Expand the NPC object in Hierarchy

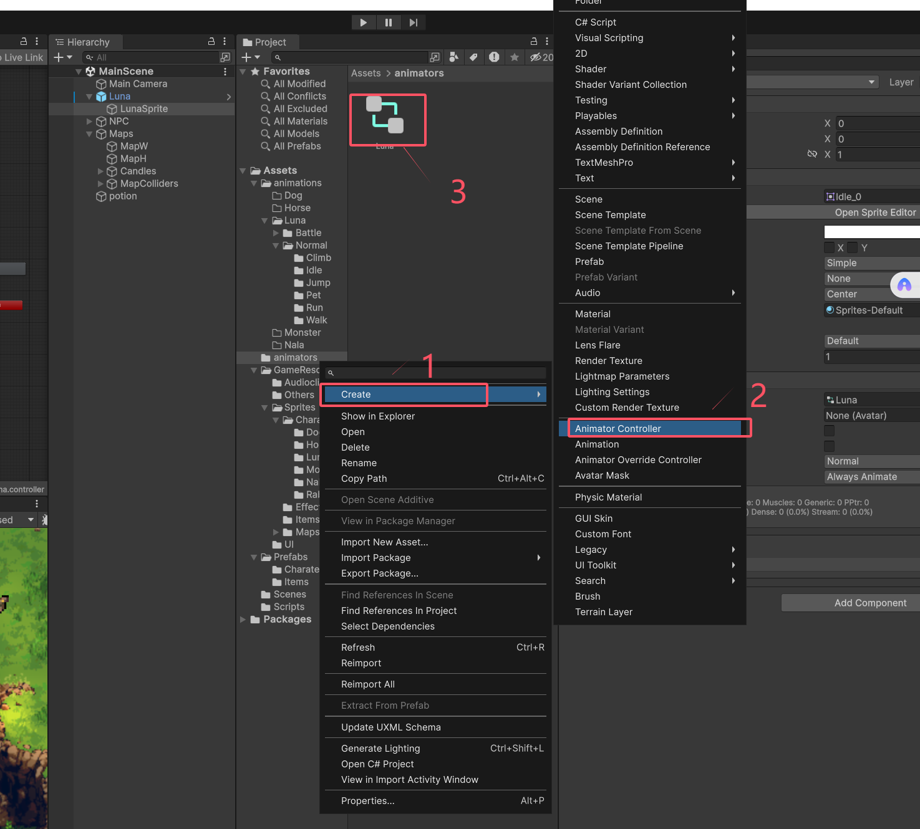tap(89, 122)
